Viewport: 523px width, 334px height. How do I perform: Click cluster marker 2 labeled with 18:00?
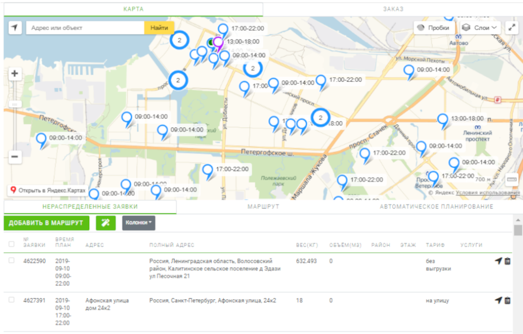point(320,118)
